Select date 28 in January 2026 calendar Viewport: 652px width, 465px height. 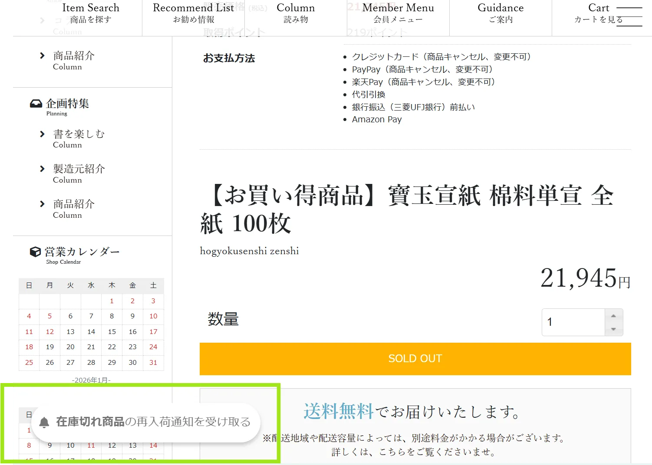click(91, 363)
